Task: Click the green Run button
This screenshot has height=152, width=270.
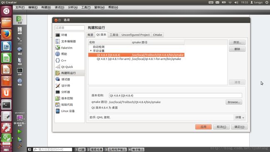Action: [20, 132]
